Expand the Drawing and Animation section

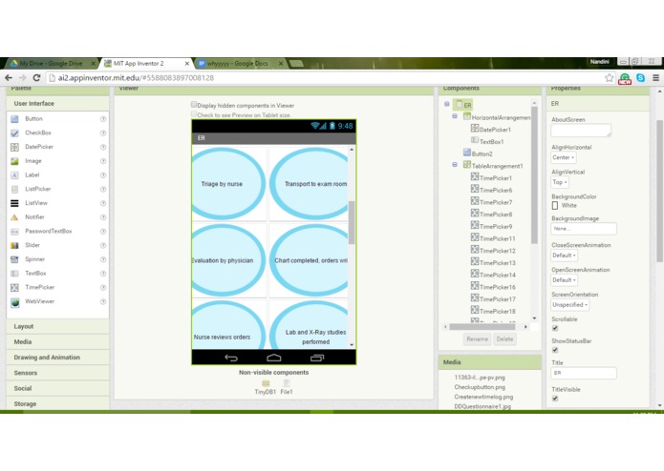click(x=58, y=358)
